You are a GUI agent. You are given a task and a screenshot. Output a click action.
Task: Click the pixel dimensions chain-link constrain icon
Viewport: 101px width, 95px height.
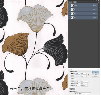pos(89,75)
